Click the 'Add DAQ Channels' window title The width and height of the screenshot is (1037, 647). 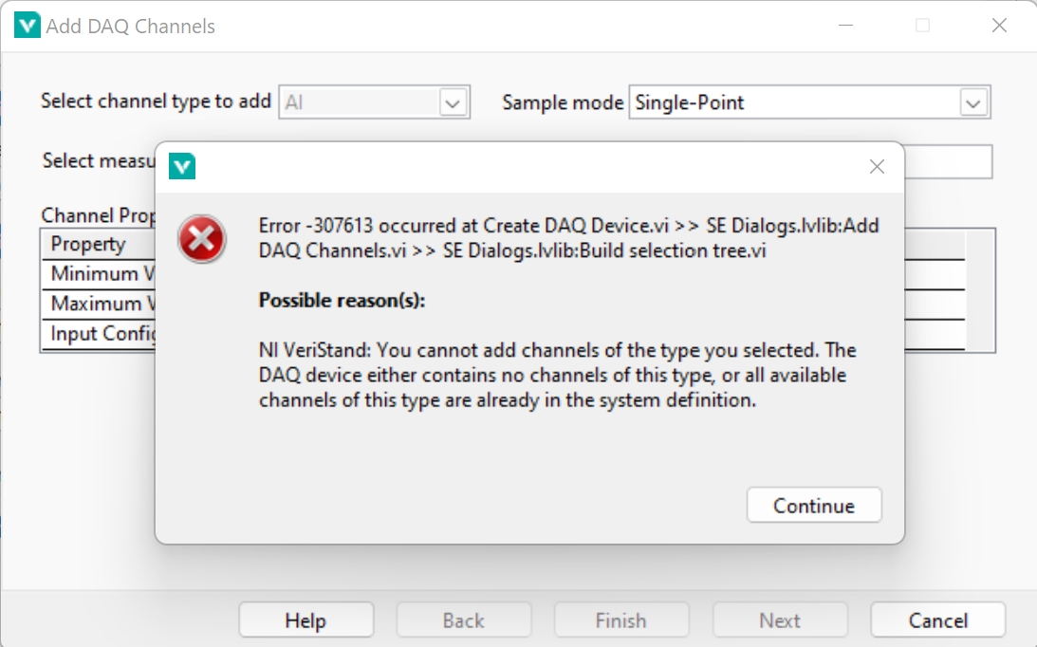(130, 27)
